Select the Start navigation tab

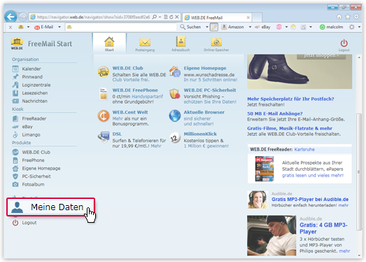coord(109,43)
